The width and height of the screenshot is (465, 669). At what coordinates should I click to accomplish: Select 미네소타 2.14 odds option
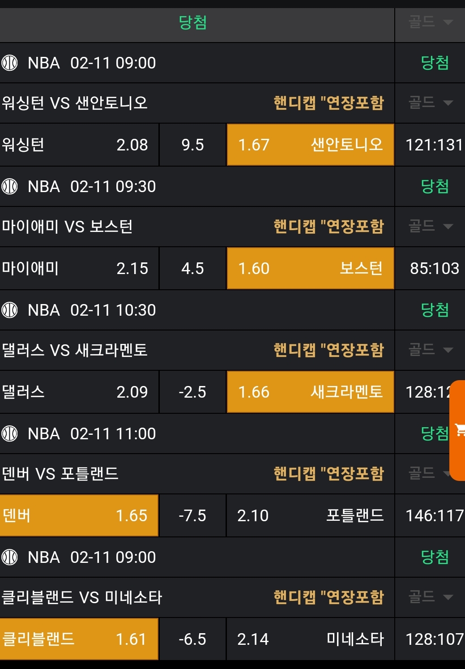pos(310,639)
